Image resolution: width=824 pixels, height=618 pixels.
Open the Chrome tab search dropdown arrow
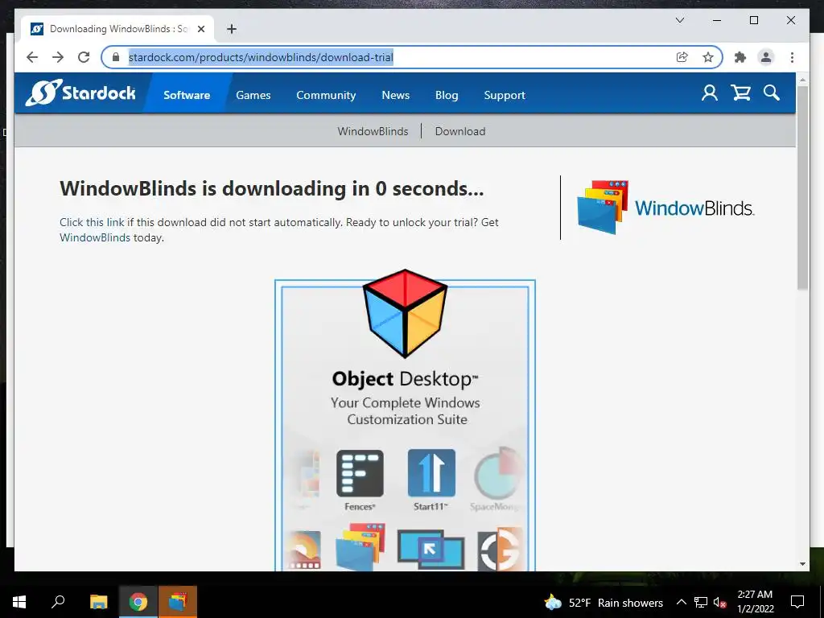click(679, 20)
